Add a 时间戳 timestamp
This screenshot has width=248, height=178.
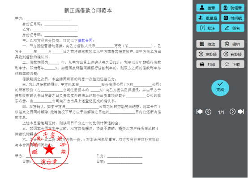(x=233, y=18)
